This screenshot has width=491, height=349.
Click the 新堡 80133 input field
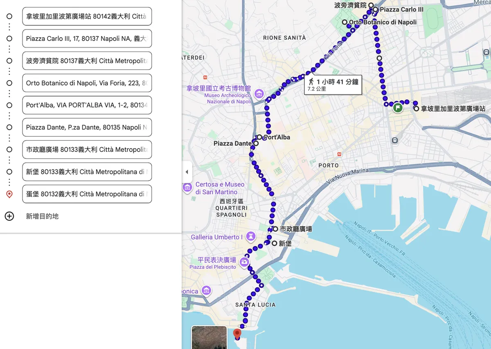coord(87,171)
